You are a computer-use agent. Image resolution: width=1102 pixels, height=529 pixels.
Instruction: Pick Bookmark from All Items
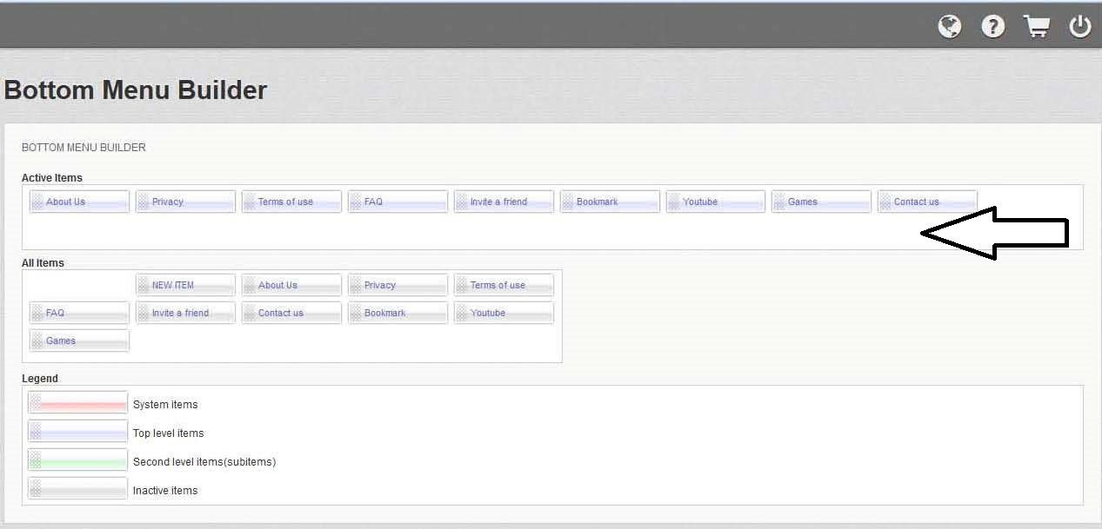[397, 313]
